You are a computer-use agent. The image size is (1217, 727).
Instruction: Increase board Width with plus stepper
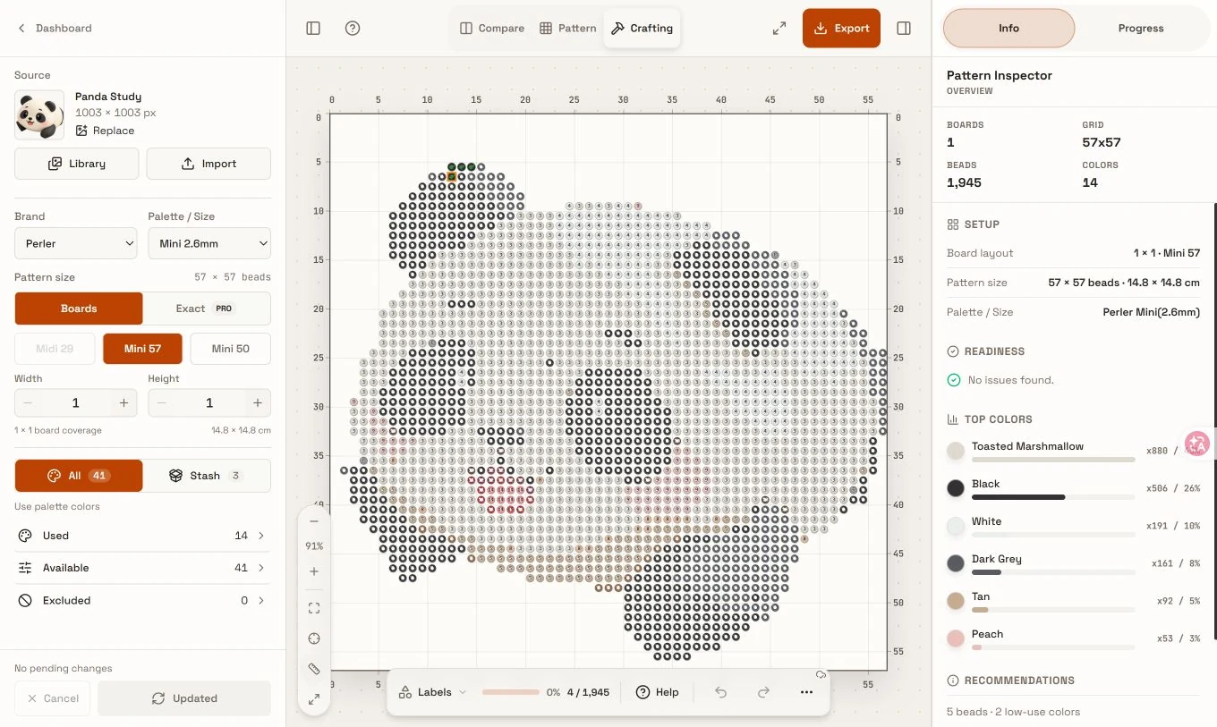(x=123, y=403)
